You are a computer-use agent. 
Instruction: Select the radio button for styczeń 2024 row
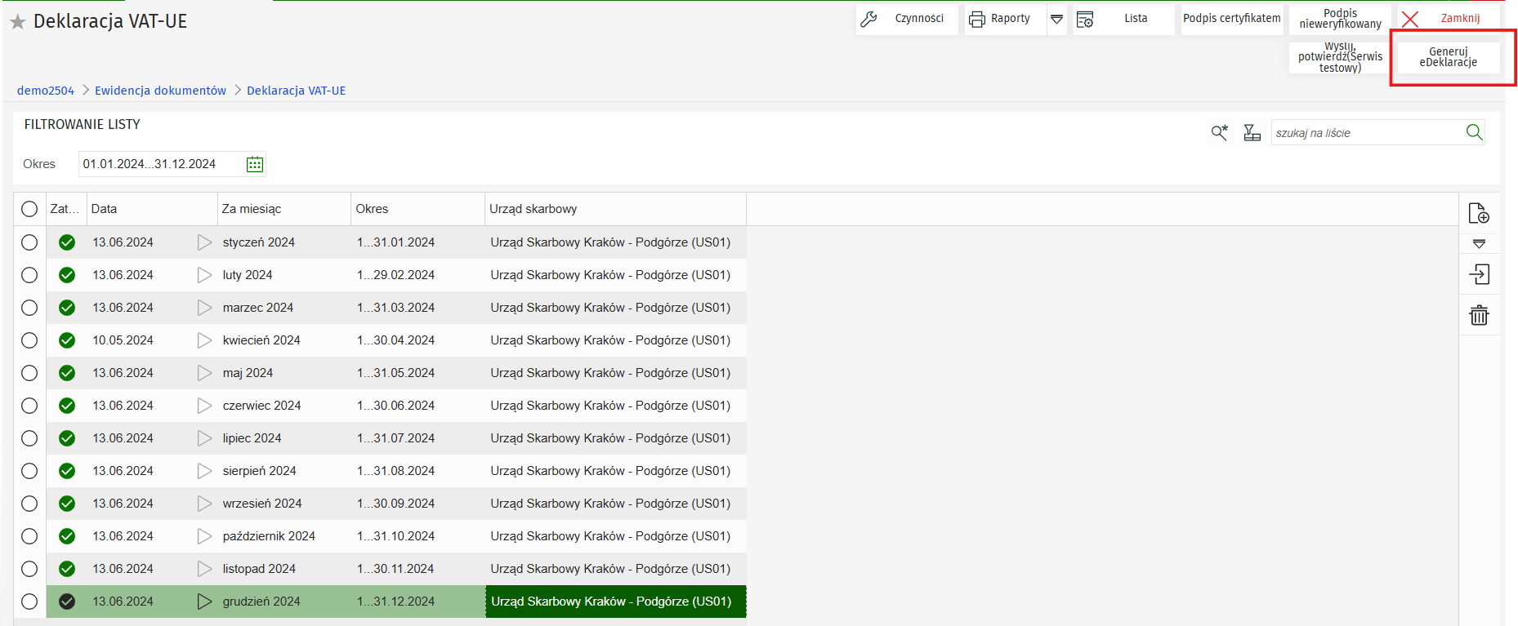click(29, 242)
